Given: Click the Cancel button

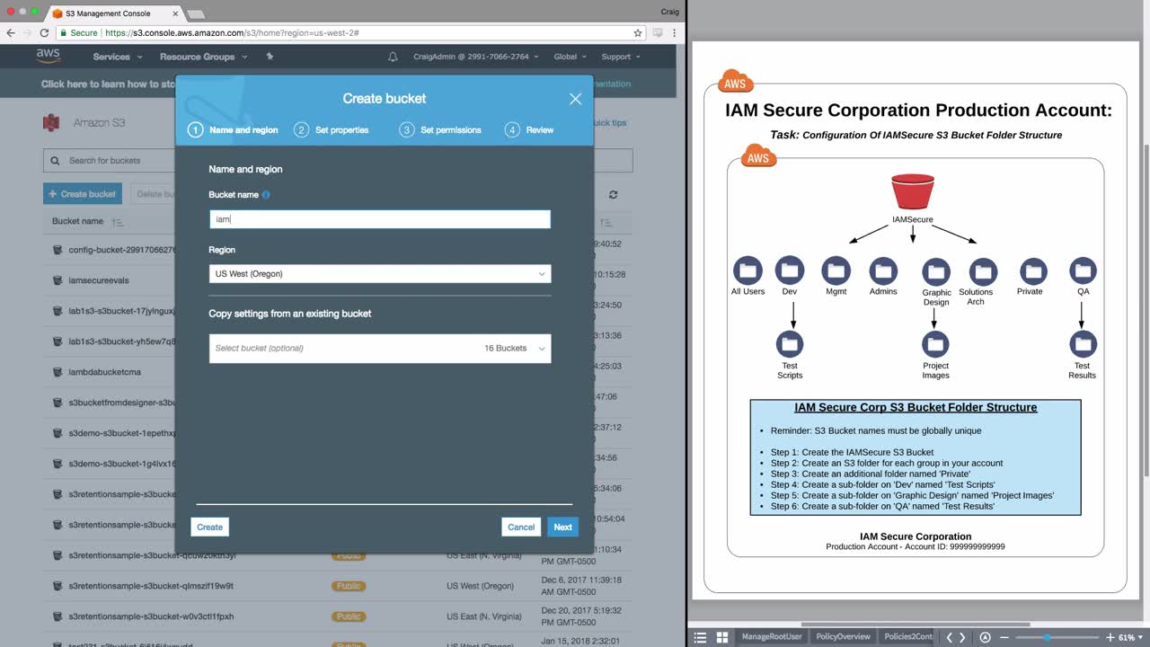Looking at the screenshot, I should tap(521, 527).
